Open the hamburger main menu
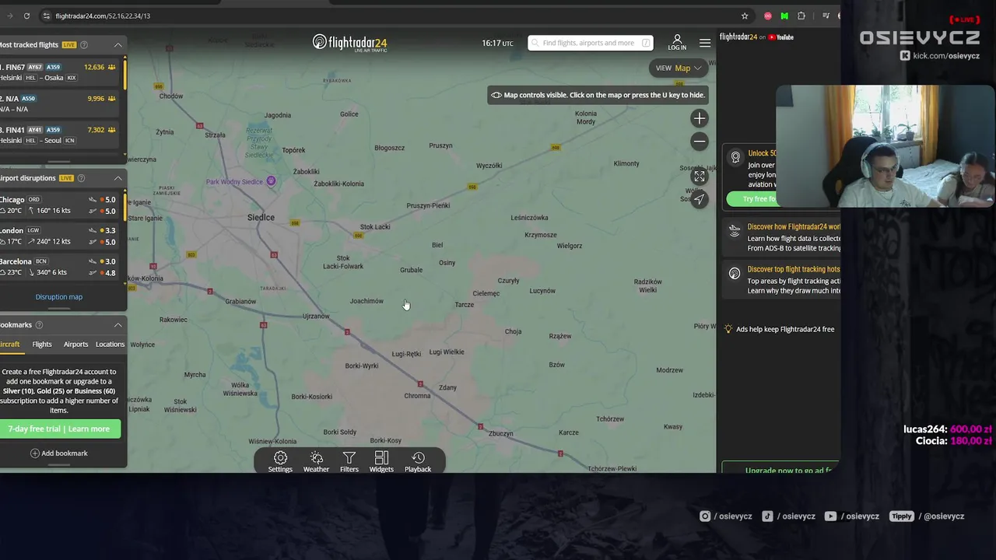 (705, 43)
